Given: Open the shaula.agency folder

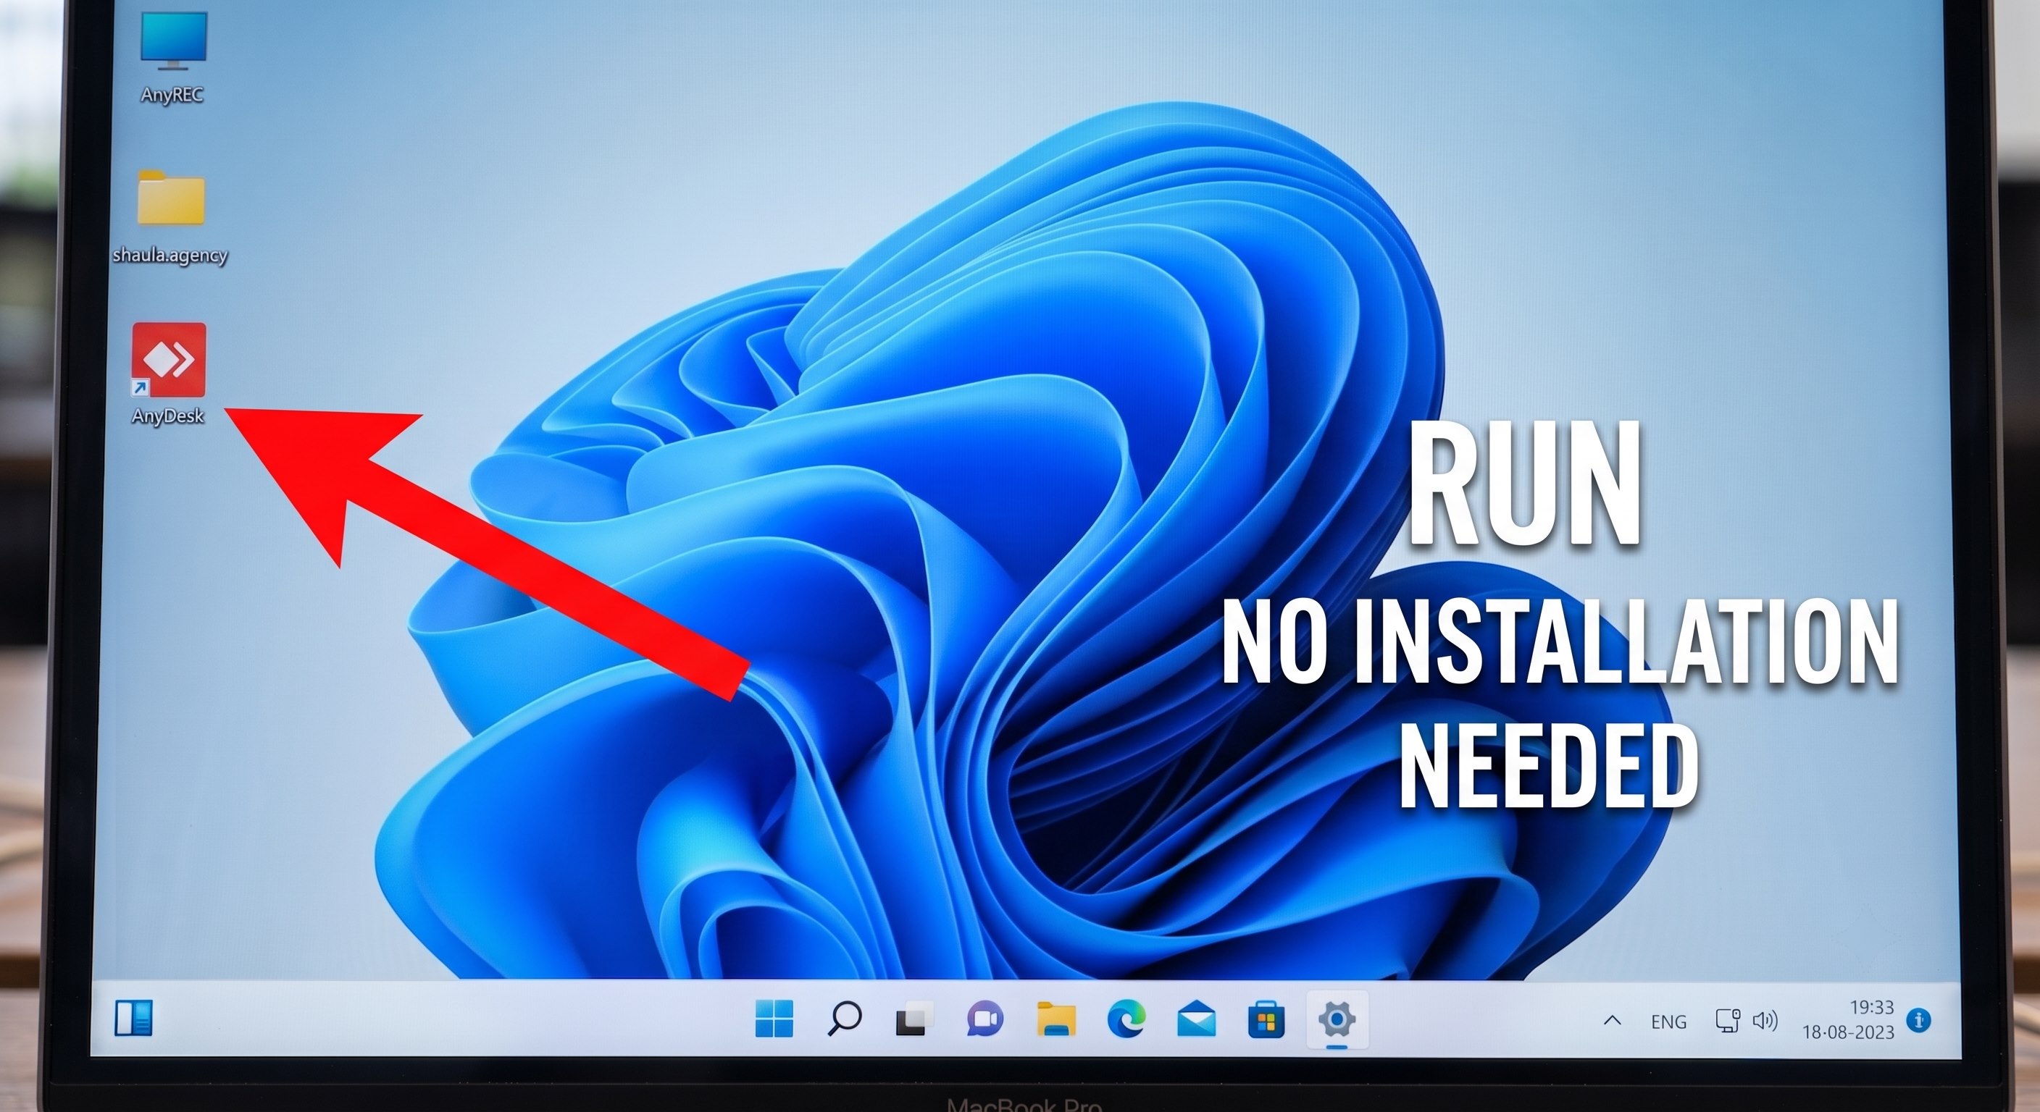Looking at the screenshot, I should pos(170,218).
